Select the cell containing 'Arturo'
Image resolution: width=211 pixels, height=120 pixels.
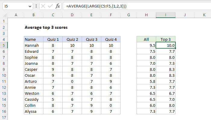point(34,81)
